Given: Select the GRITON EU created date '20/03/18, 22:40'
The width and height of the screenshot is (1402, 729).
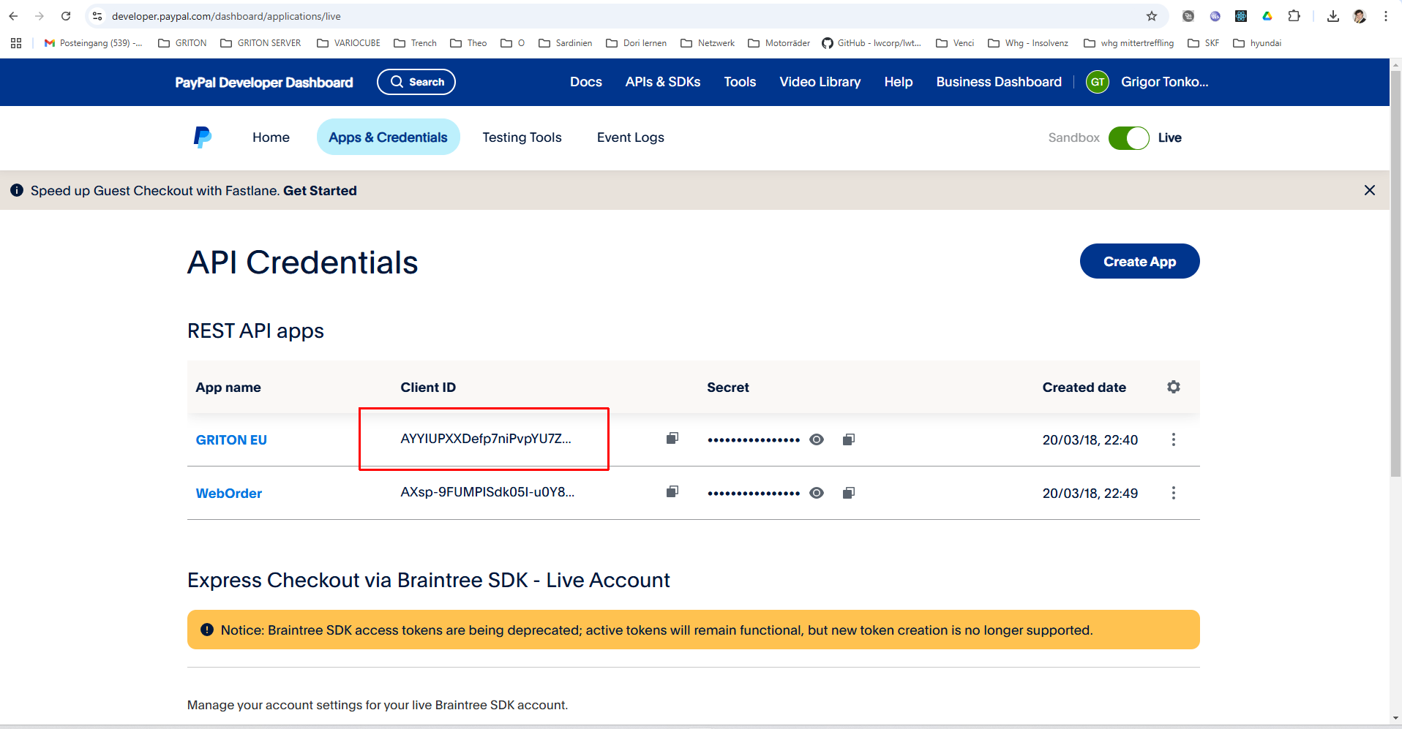Looking at the screenshot, I should (1090, 439).
